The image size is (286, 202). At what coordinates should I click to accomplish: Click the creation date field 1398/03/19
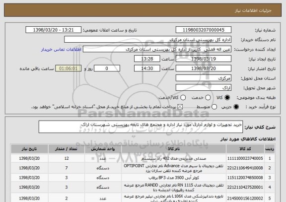coord(204,59)
